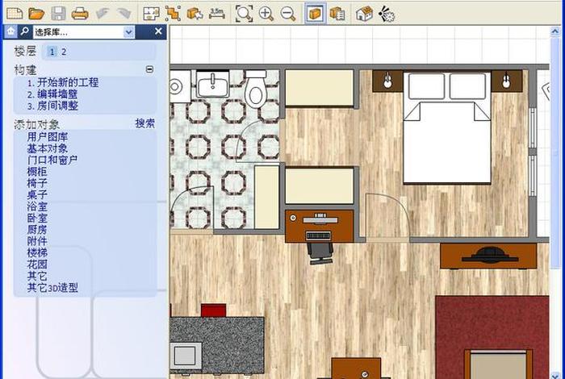565x379 pixels.
Task: Select the bedroom door arc
Action: point(387,218)
